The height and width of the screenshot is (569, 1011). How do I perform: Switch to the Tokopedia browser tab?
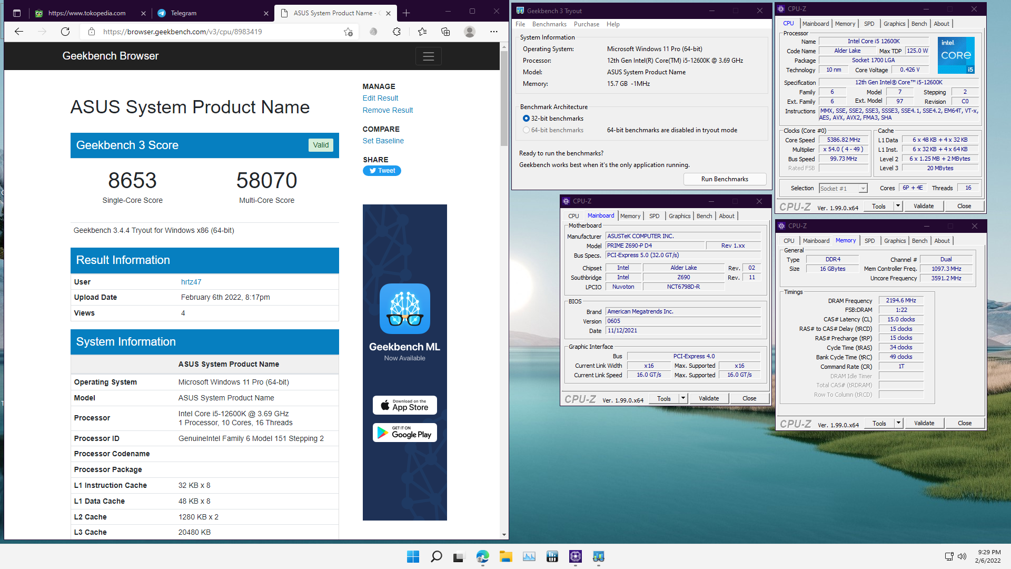coord(90,13)
